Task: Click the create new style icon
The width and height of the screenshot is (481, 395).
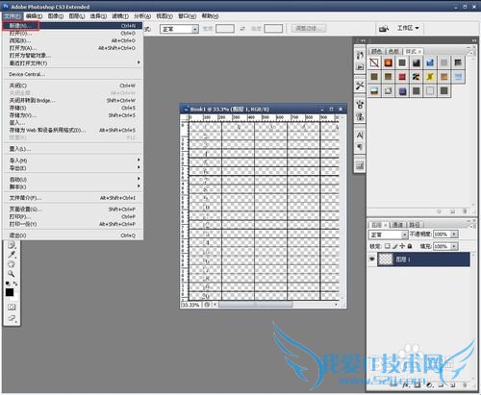Action: (x=452, y=211)
